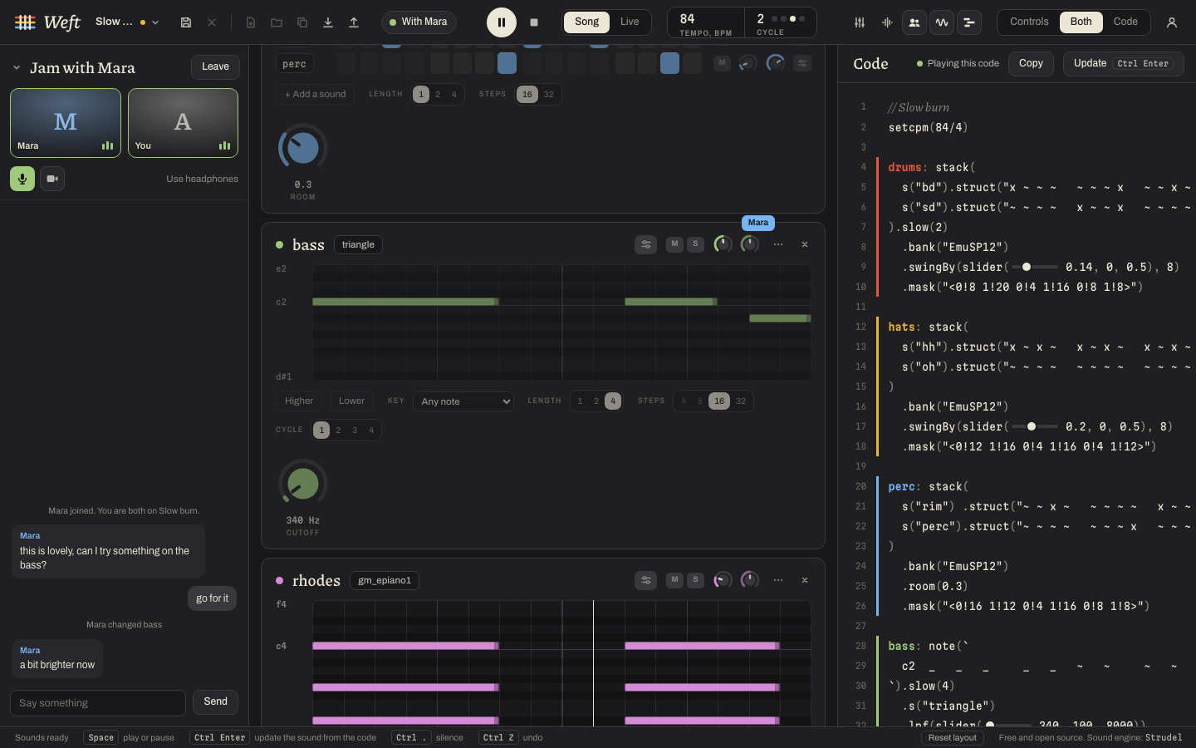This screenshot has width=1196, height=748.
Task: Collapse the Jam with Mara panel
Action: 17,67
